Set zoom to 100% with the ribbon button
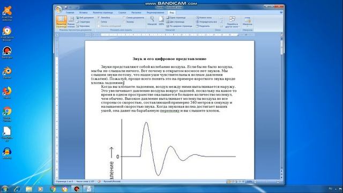The width and height of the screenshot is (343, 193). tap(161, 21)
